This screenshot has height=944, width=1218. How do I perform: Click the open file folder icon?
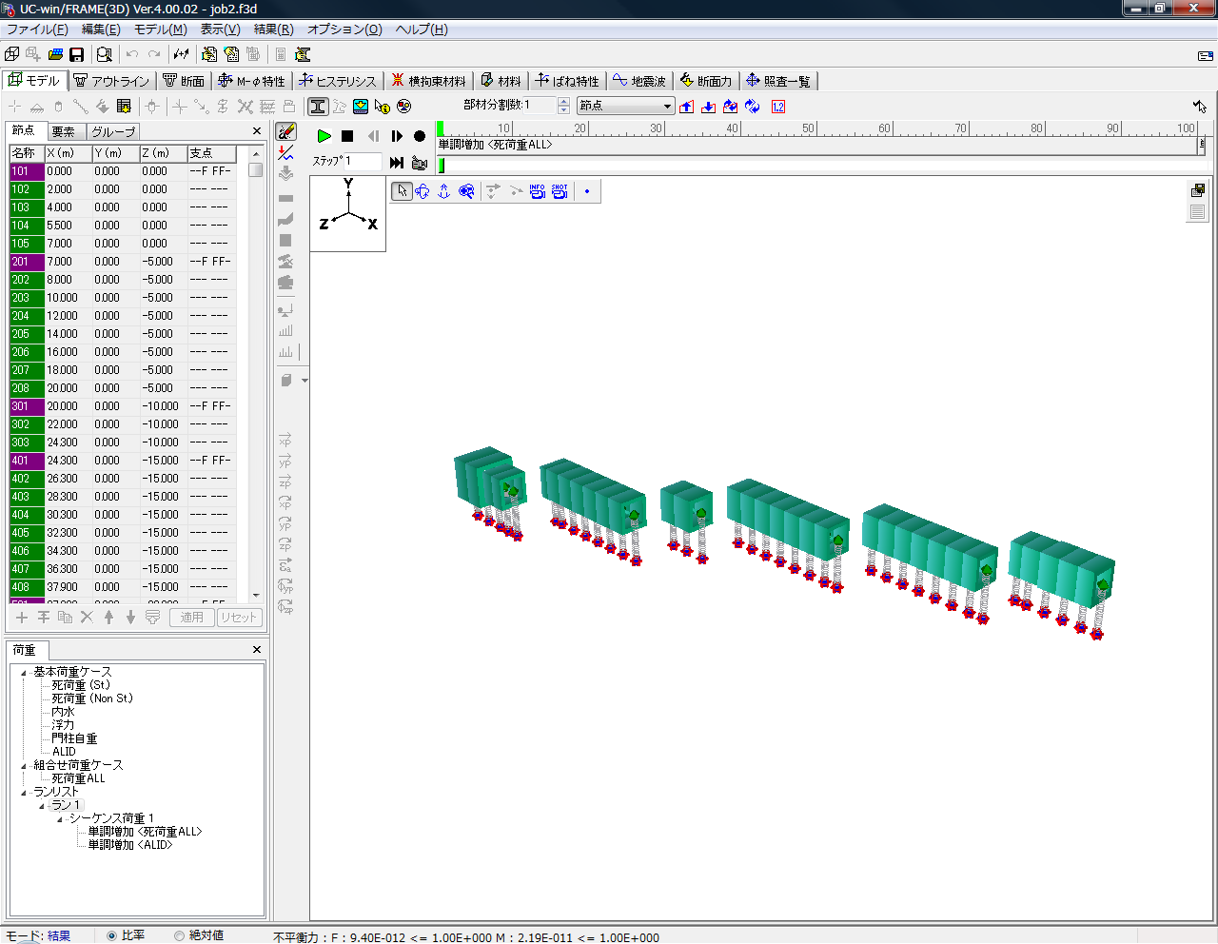click(x=55, y=55)
